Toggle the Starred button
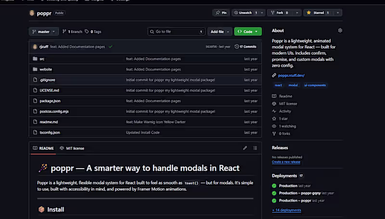385x219 pixels. pyautogui.click(x=319, y=13)
